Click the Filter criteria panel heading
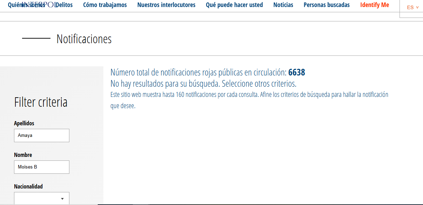This screenshot has width=423, height=205. tap(41, 102)
